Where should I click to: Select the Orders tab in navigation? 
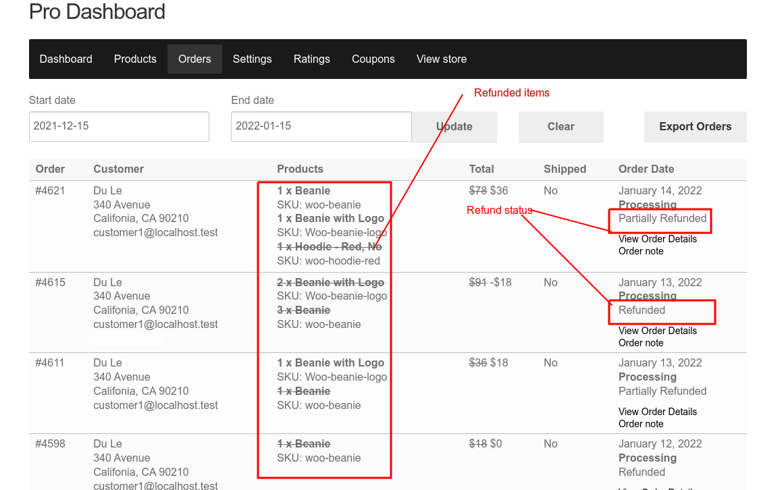[194, 59]
